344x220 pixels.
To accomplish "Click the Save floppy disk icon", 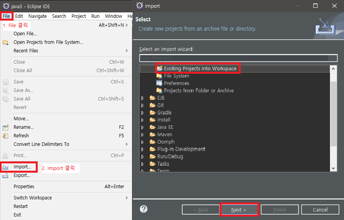I will [x=5, y=82].
